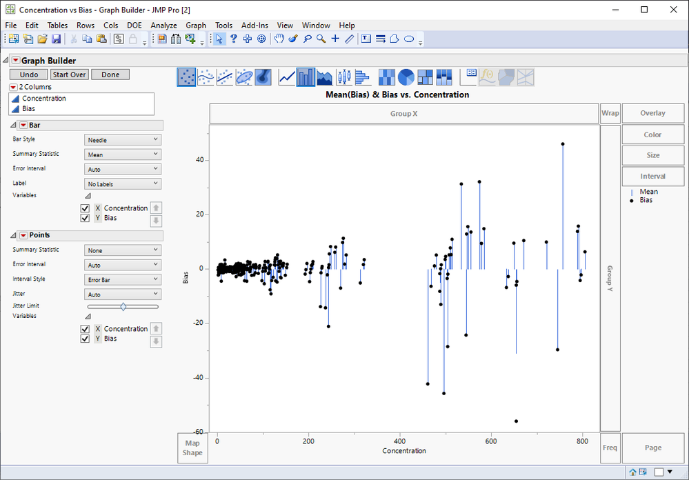
Task: Choose the Pie chart element
Action: click(x=406, y=77)
